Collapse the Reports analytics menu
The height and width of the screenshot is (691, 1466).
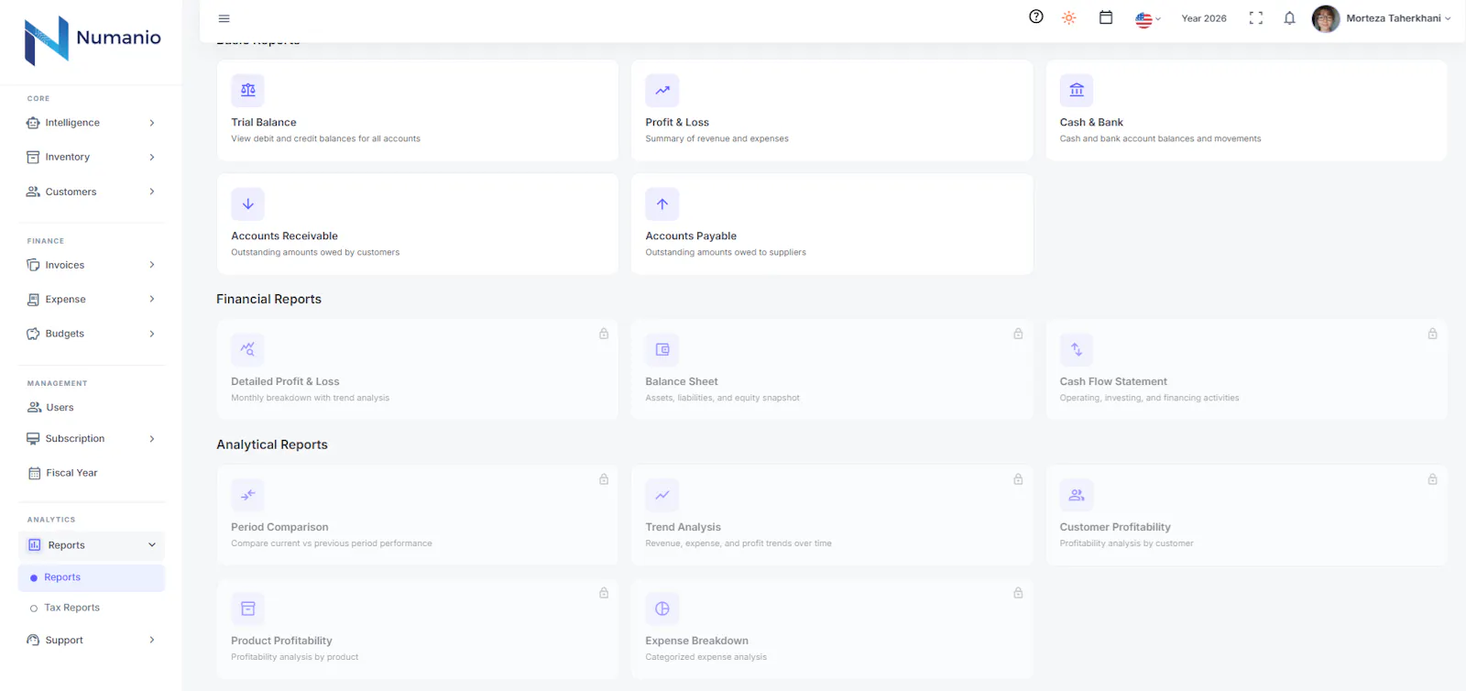click(92, 545)
